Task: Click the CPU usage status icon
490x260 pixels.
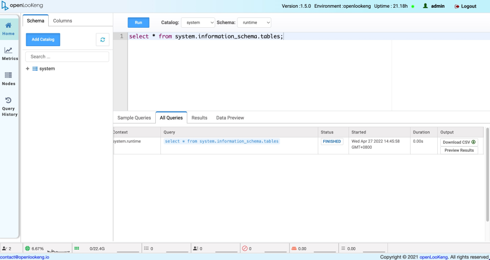Action: 28,248
